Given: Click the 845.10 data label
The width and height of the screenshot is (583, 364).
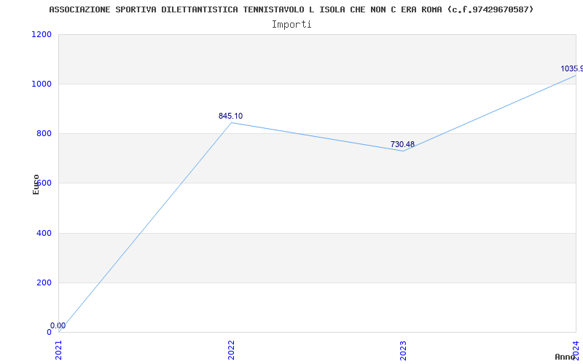Looking at the screenshot, I should click(x=230, y=116).
